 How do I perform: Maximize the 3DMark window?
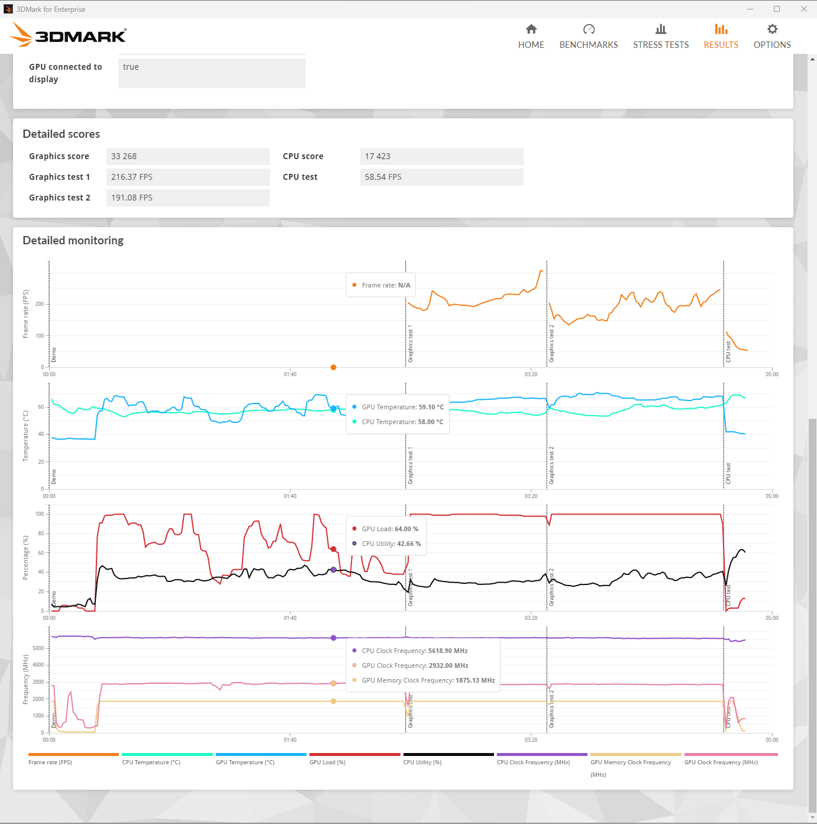tap(777, 9)
